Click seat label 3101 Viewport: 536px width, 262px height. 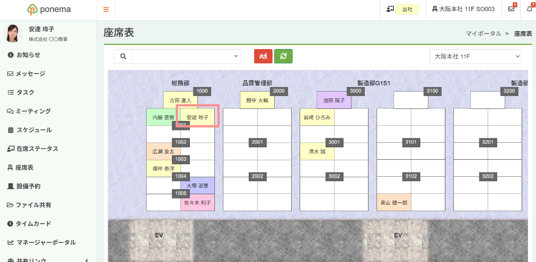coord(411,142)
